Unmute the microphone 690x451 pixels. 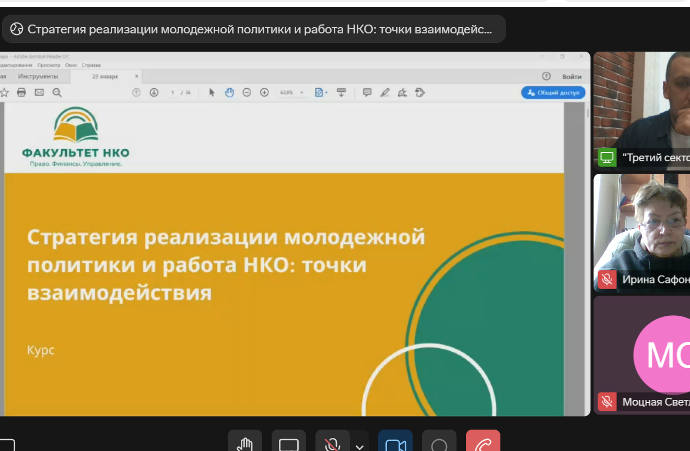click(332, 444)
